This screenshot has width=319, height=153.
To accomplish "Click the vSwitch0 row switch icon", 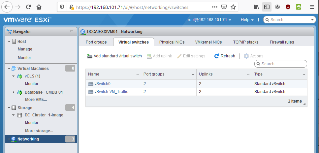I will tap(91, 84).
